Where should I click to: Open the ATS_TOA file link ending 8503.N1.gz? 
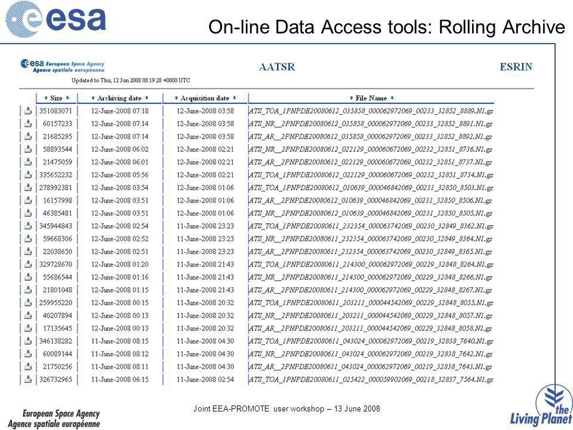click(371, 188)
